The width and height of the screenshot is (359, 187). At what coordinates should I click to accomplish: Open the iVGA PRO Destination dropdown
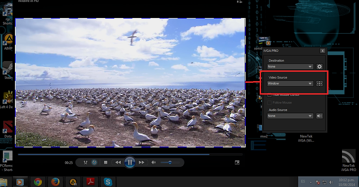(x=290, y=67)
